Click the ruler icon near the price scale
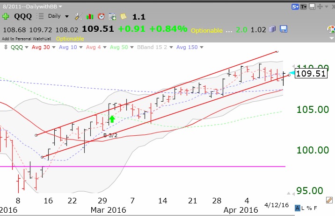This screenshot has width=335, height=216. pos(329,200)
